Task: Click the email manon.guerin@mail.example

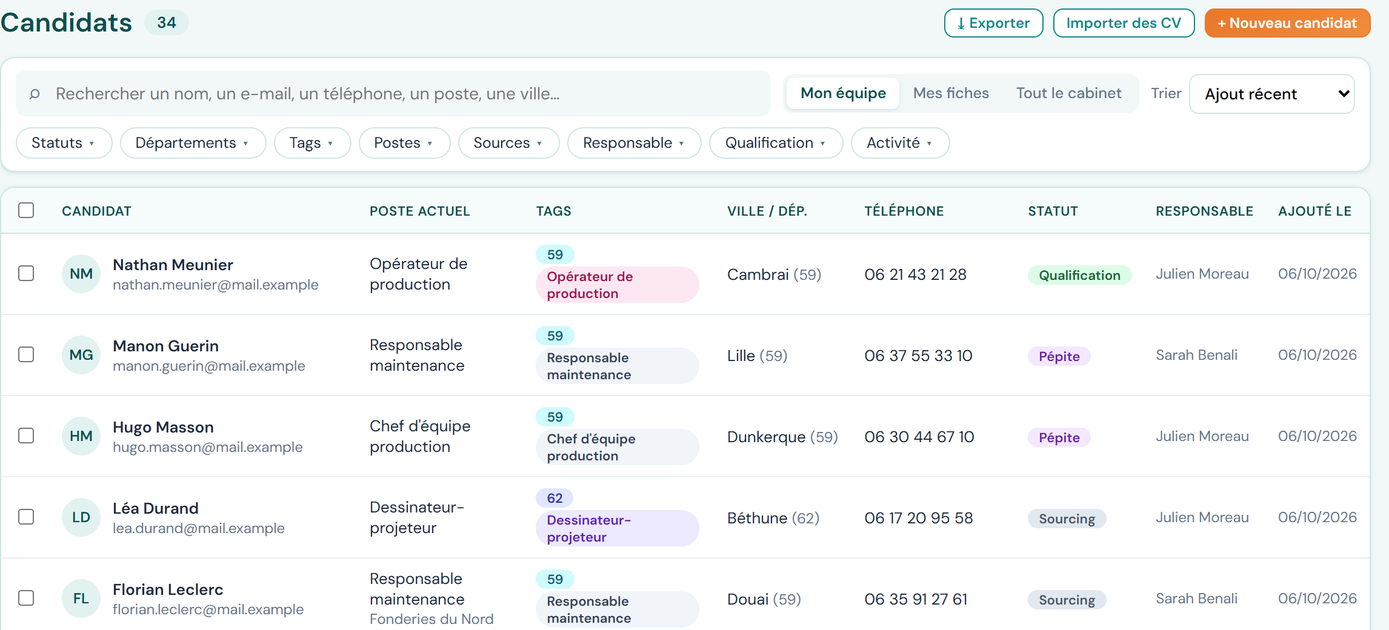Action: pos(208,366)
